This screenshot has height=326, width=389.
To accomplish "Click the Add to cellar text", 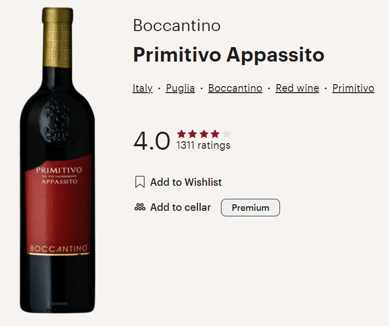I will pos(180,207).
